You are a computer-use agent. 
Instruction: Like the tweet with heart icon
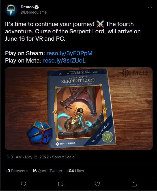[x=97, y=184]
